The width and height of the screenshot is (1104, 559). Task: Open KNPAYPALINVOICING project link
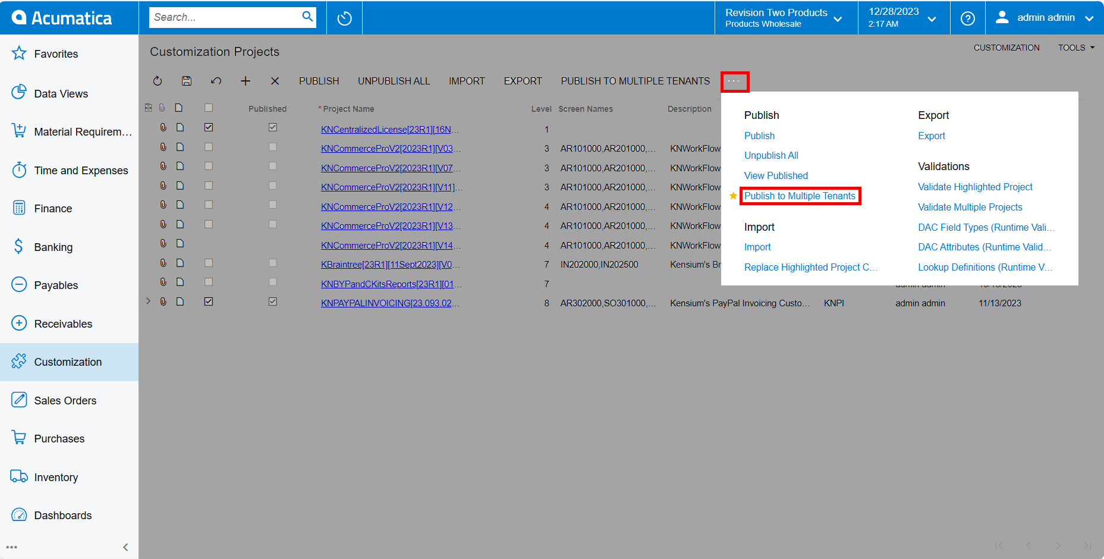[x=390, y=303]
